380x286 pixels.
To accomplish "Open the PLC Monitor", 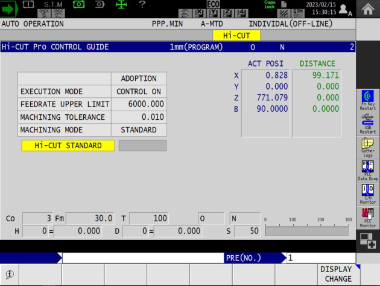I will click(367, 218).
